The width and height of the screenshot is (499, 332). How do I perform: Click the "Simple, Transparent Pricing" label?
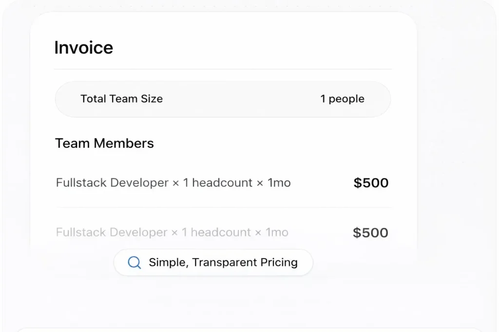pyautogui.click(x=223, y=262)
